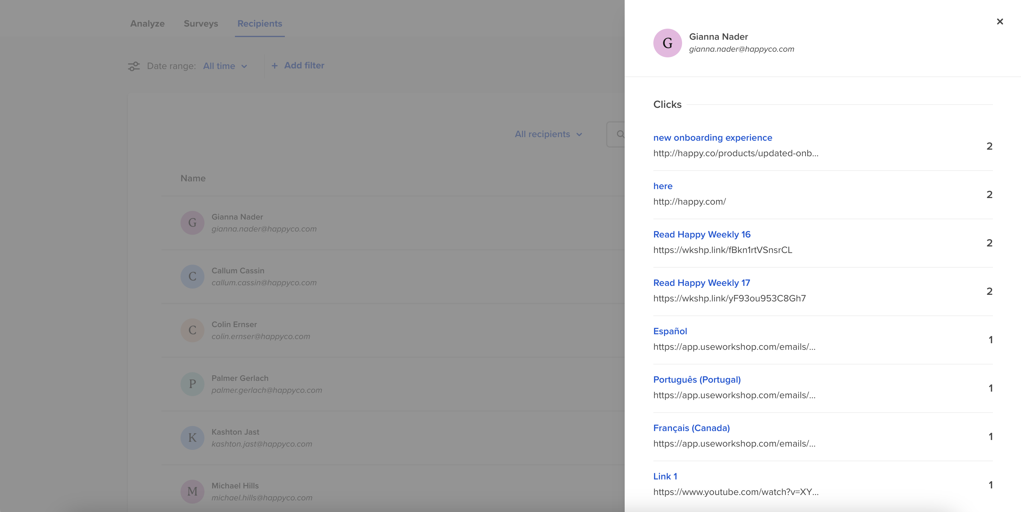This screenshot has width=1021, height=512.
Task: Click kashton.jast@happyco.com email
Action: 262,444
